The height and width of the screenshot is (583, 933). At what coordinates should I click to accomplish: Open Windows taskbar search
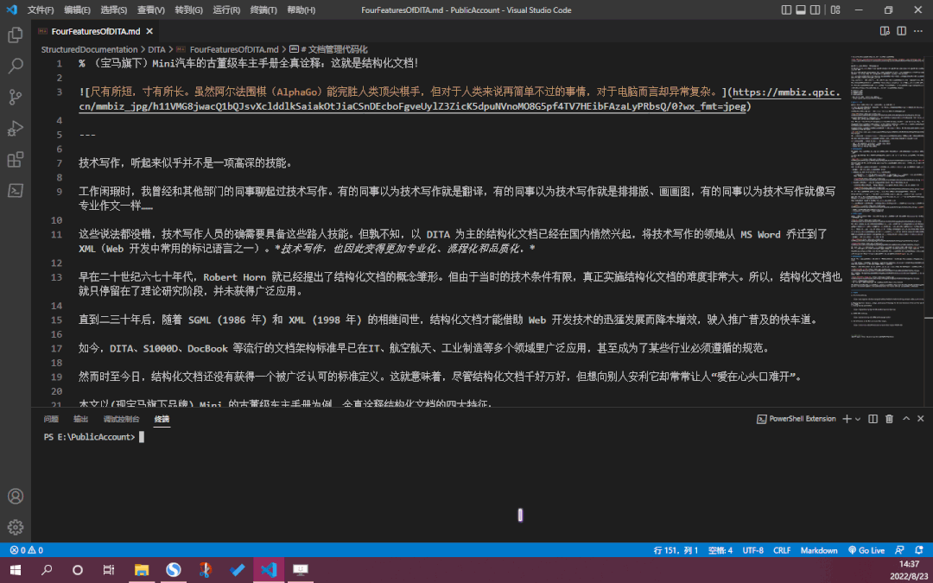tap(47, 570)
